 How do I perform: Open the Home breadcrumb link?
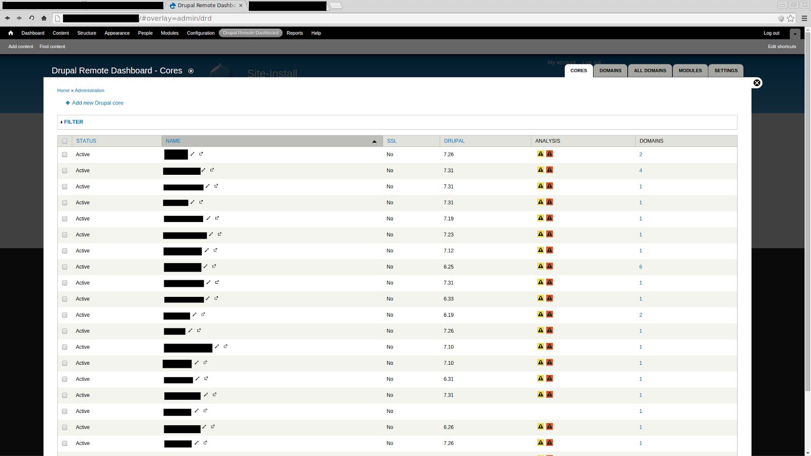(63, 90)
